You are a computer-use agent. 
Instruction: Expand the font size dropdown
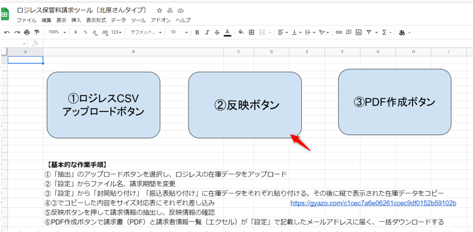pyautogui.click(x=179, y=32)
